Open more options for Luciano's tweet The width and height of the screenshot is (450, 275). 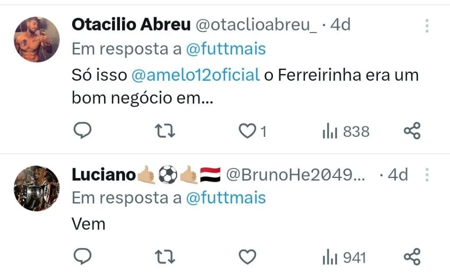(x=427, y=175)
